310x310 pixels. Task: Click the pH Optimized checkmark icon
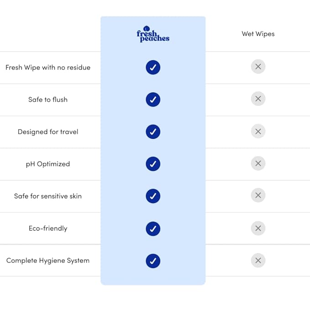point(153,164)
